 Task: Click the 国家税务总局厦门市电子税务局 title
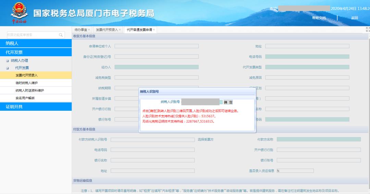94,13
